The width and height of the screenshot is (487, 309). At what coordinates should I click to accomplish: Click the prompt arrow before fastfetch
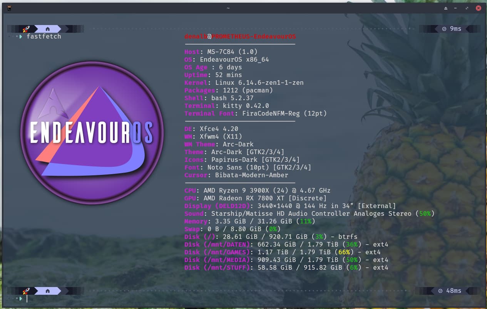tap(20, 37)
